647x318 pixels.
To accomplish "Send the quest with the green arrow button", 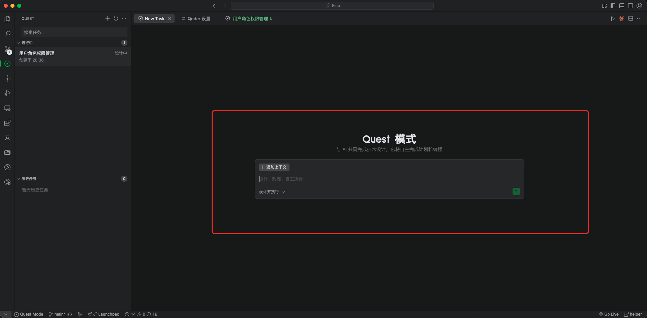I will 516,191.
